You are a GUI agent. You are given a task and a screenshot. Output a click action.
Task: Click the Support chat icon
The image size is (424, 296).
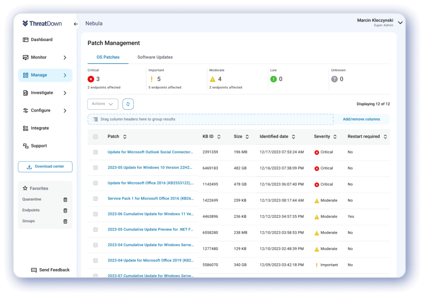click(x=26, y=146)
